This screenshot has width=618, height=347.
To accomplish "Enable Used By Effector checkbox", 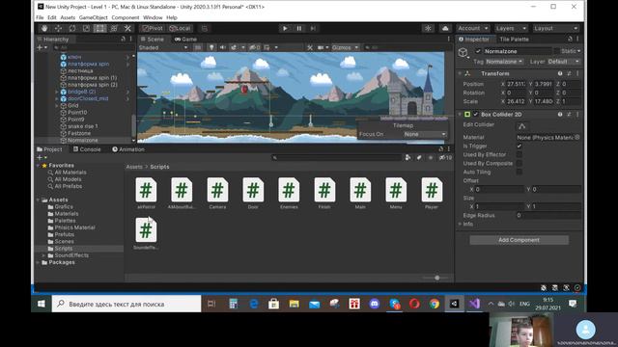I will coord(520,154).
